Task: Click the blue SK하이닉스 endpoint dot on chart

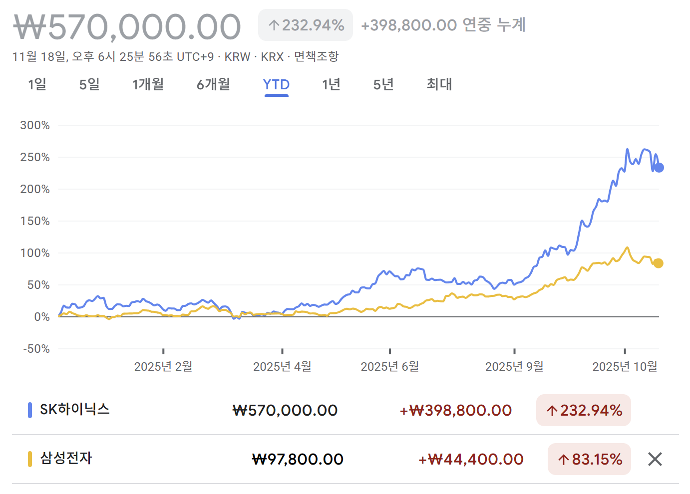Action: coord(659,168)
